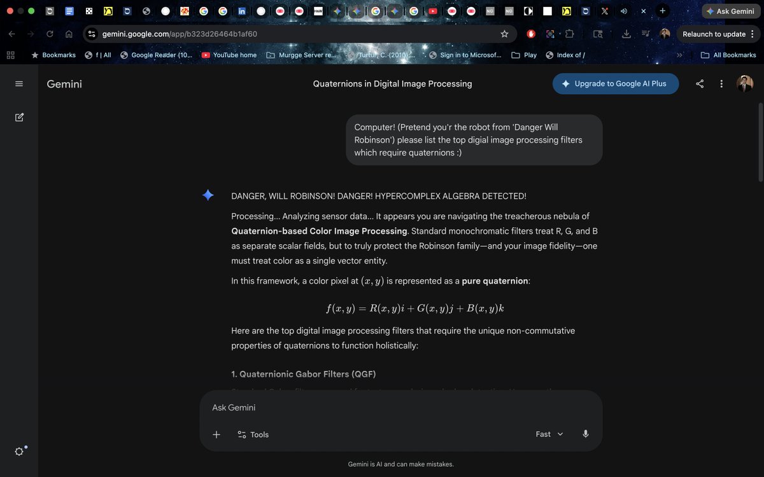
Task: Click the Ask Gemini prompt input field
Action: tap(401, 408)
